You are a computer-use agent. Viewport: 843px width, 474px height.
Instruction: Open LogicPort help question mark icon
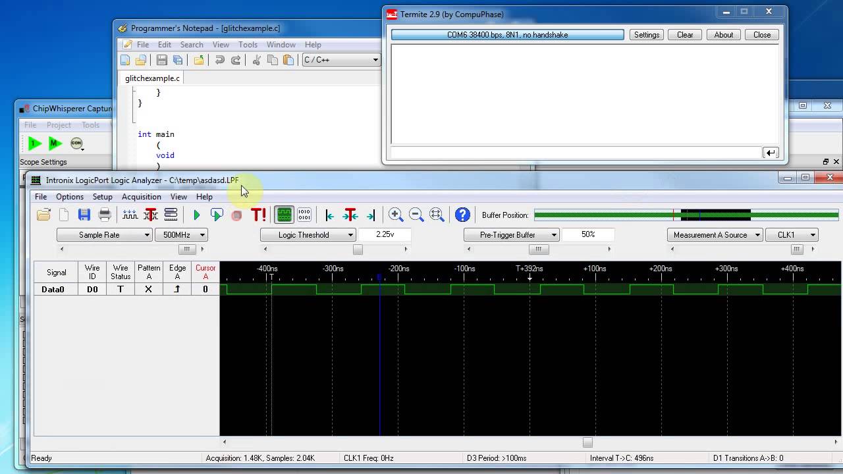coord(463,215)
